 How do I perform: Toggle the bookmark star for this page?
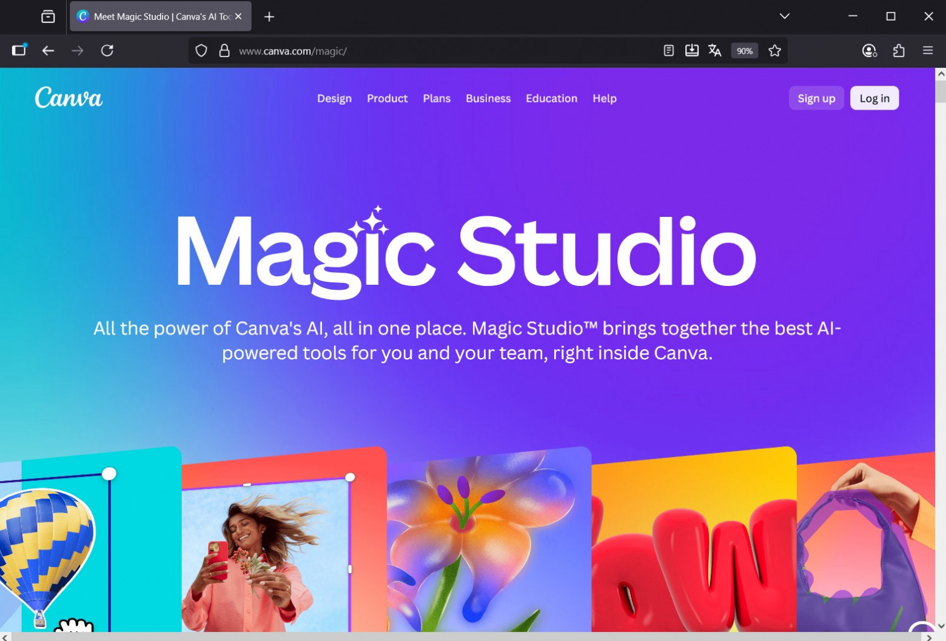click(774, 51)
